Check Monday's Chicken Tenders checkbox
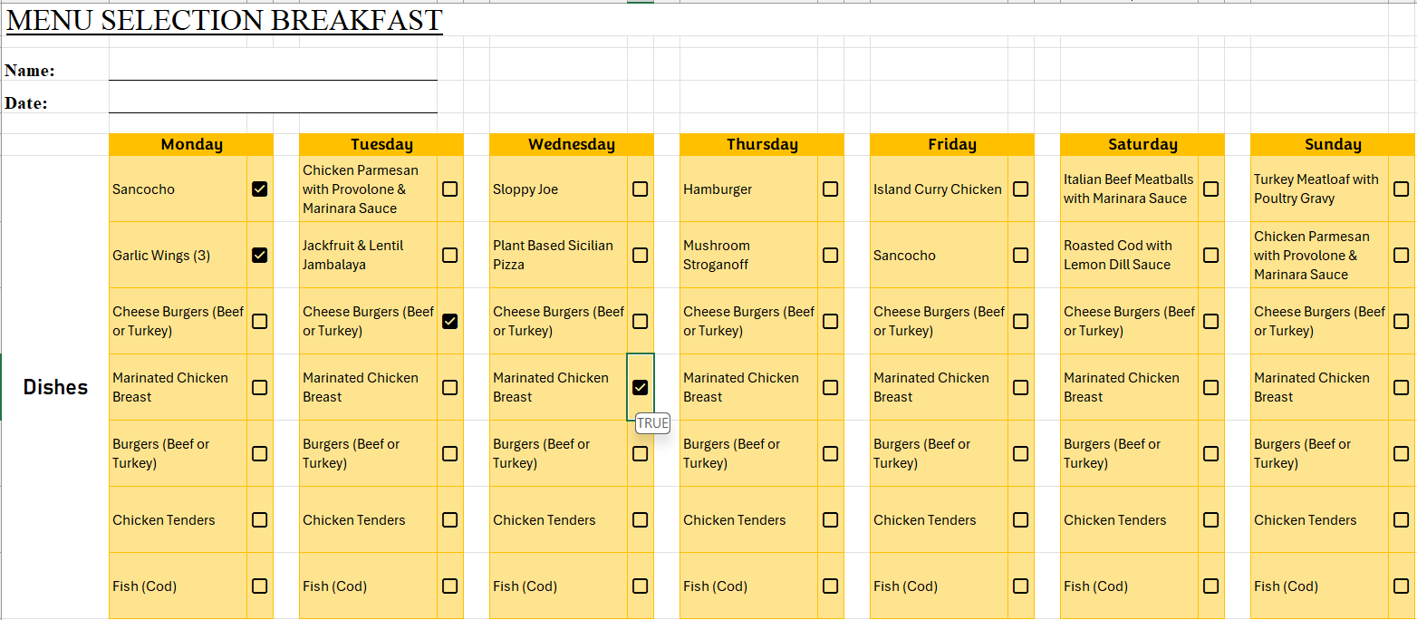Screen dimensions: 1417x620 (x=260, y=520)
